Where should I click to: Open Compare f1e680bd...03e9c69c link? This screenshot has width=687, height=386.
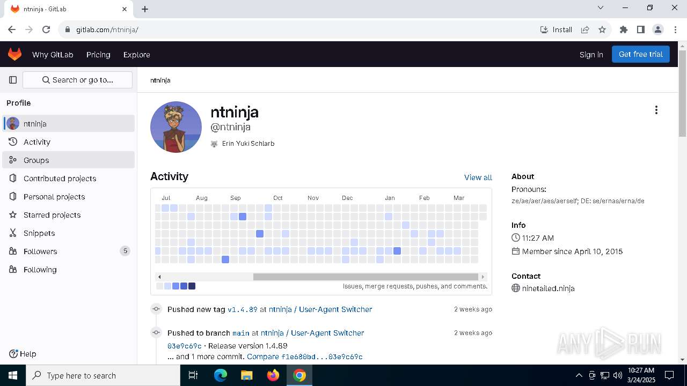click(x=305, y=357)
